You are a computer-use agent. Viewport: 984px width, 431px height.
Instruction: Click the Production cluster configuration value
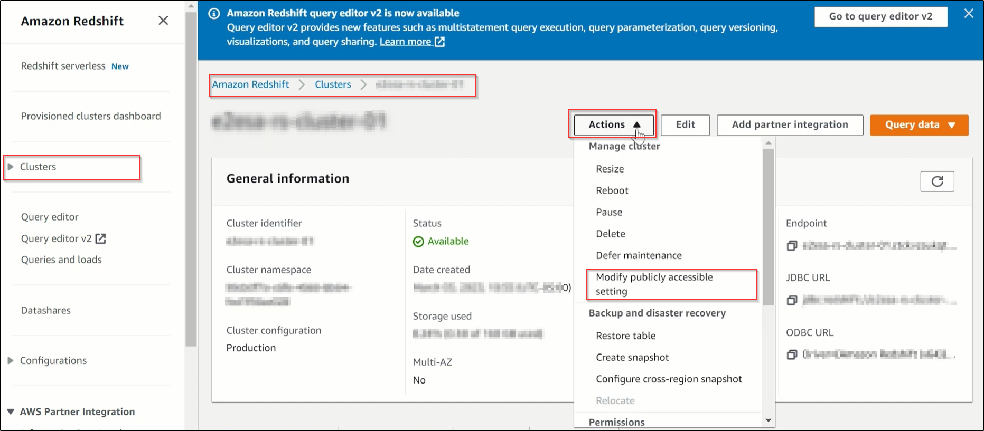tap(251, 348)
